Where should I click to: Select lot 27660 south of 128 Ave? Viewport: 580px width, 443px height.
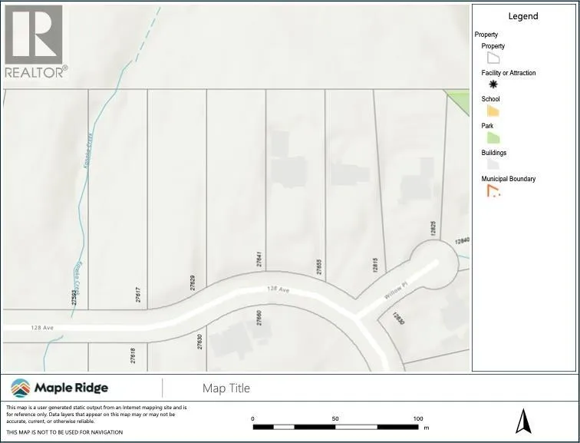[x=259, y=315]
